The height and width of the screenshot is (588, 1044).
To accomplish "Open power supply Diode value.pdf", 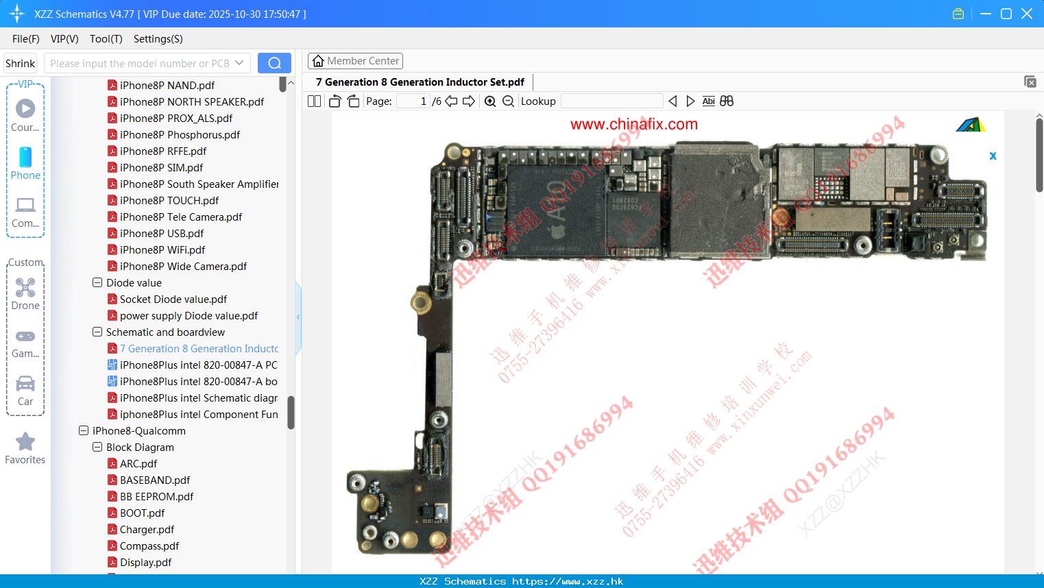I will 189,315.
